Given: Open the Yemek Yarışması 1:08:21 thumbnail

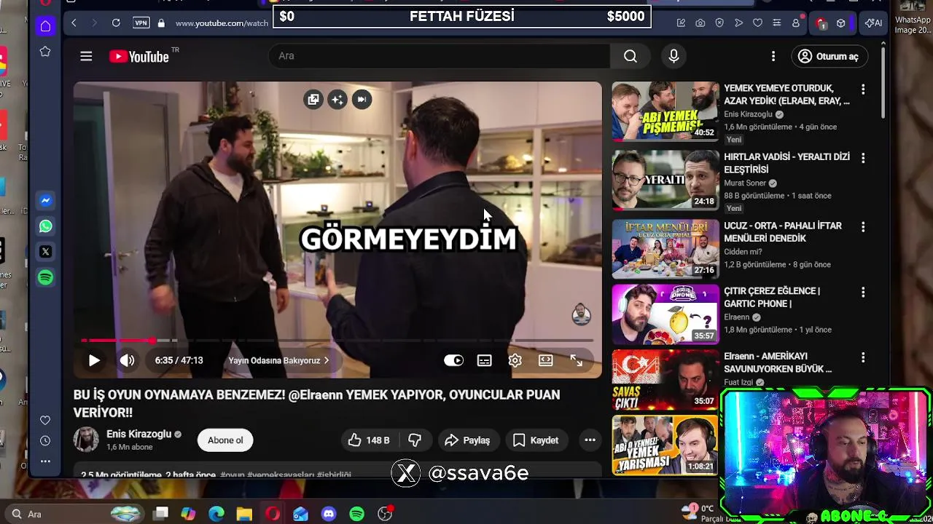Looking at the screenshot, I should (x=665, y=445).
